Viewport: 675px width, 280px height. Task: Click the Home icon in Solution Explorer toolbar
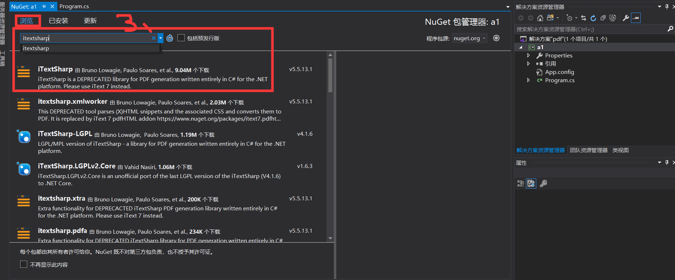click(x=540, y=18)
